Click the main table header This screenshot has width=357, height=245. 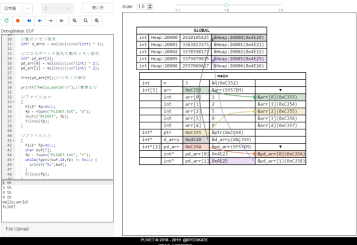tap(222, 76)
